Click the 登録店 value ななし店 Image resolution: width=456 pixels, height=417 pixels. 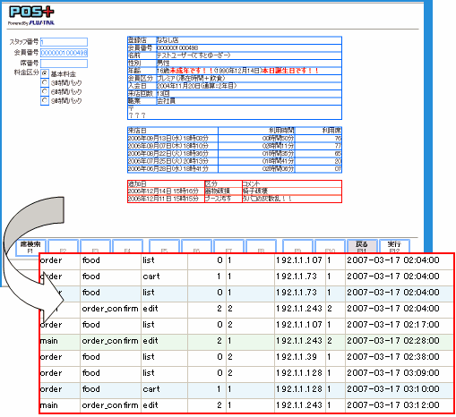(168, 40)
